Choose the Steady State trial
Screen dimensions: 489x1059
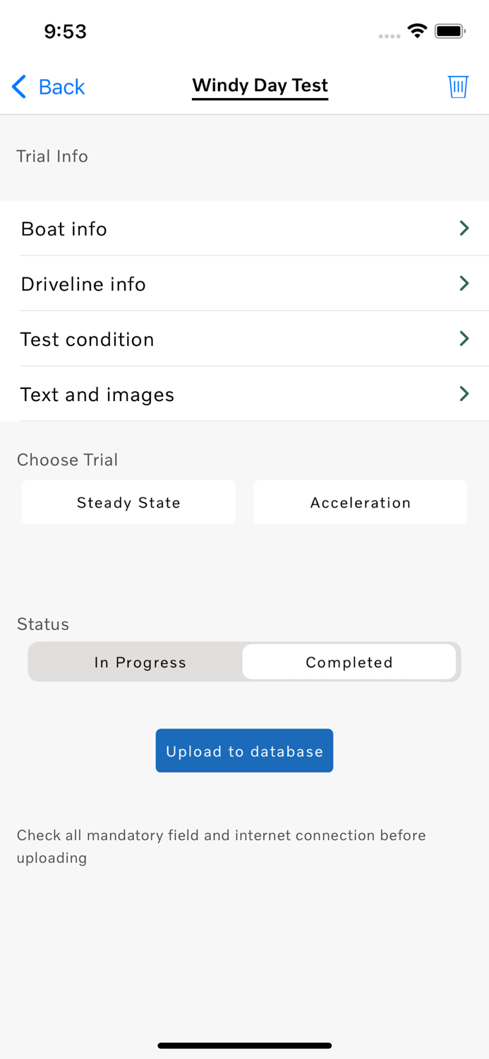coord(128,503)
